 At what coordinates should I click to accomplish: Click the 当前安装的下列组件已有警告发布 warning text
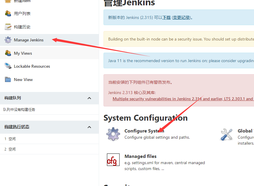[140, 82]
